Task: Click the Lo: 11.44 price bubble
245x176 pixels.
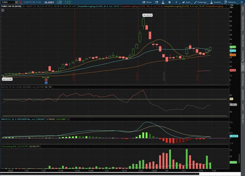Action: 7,79
